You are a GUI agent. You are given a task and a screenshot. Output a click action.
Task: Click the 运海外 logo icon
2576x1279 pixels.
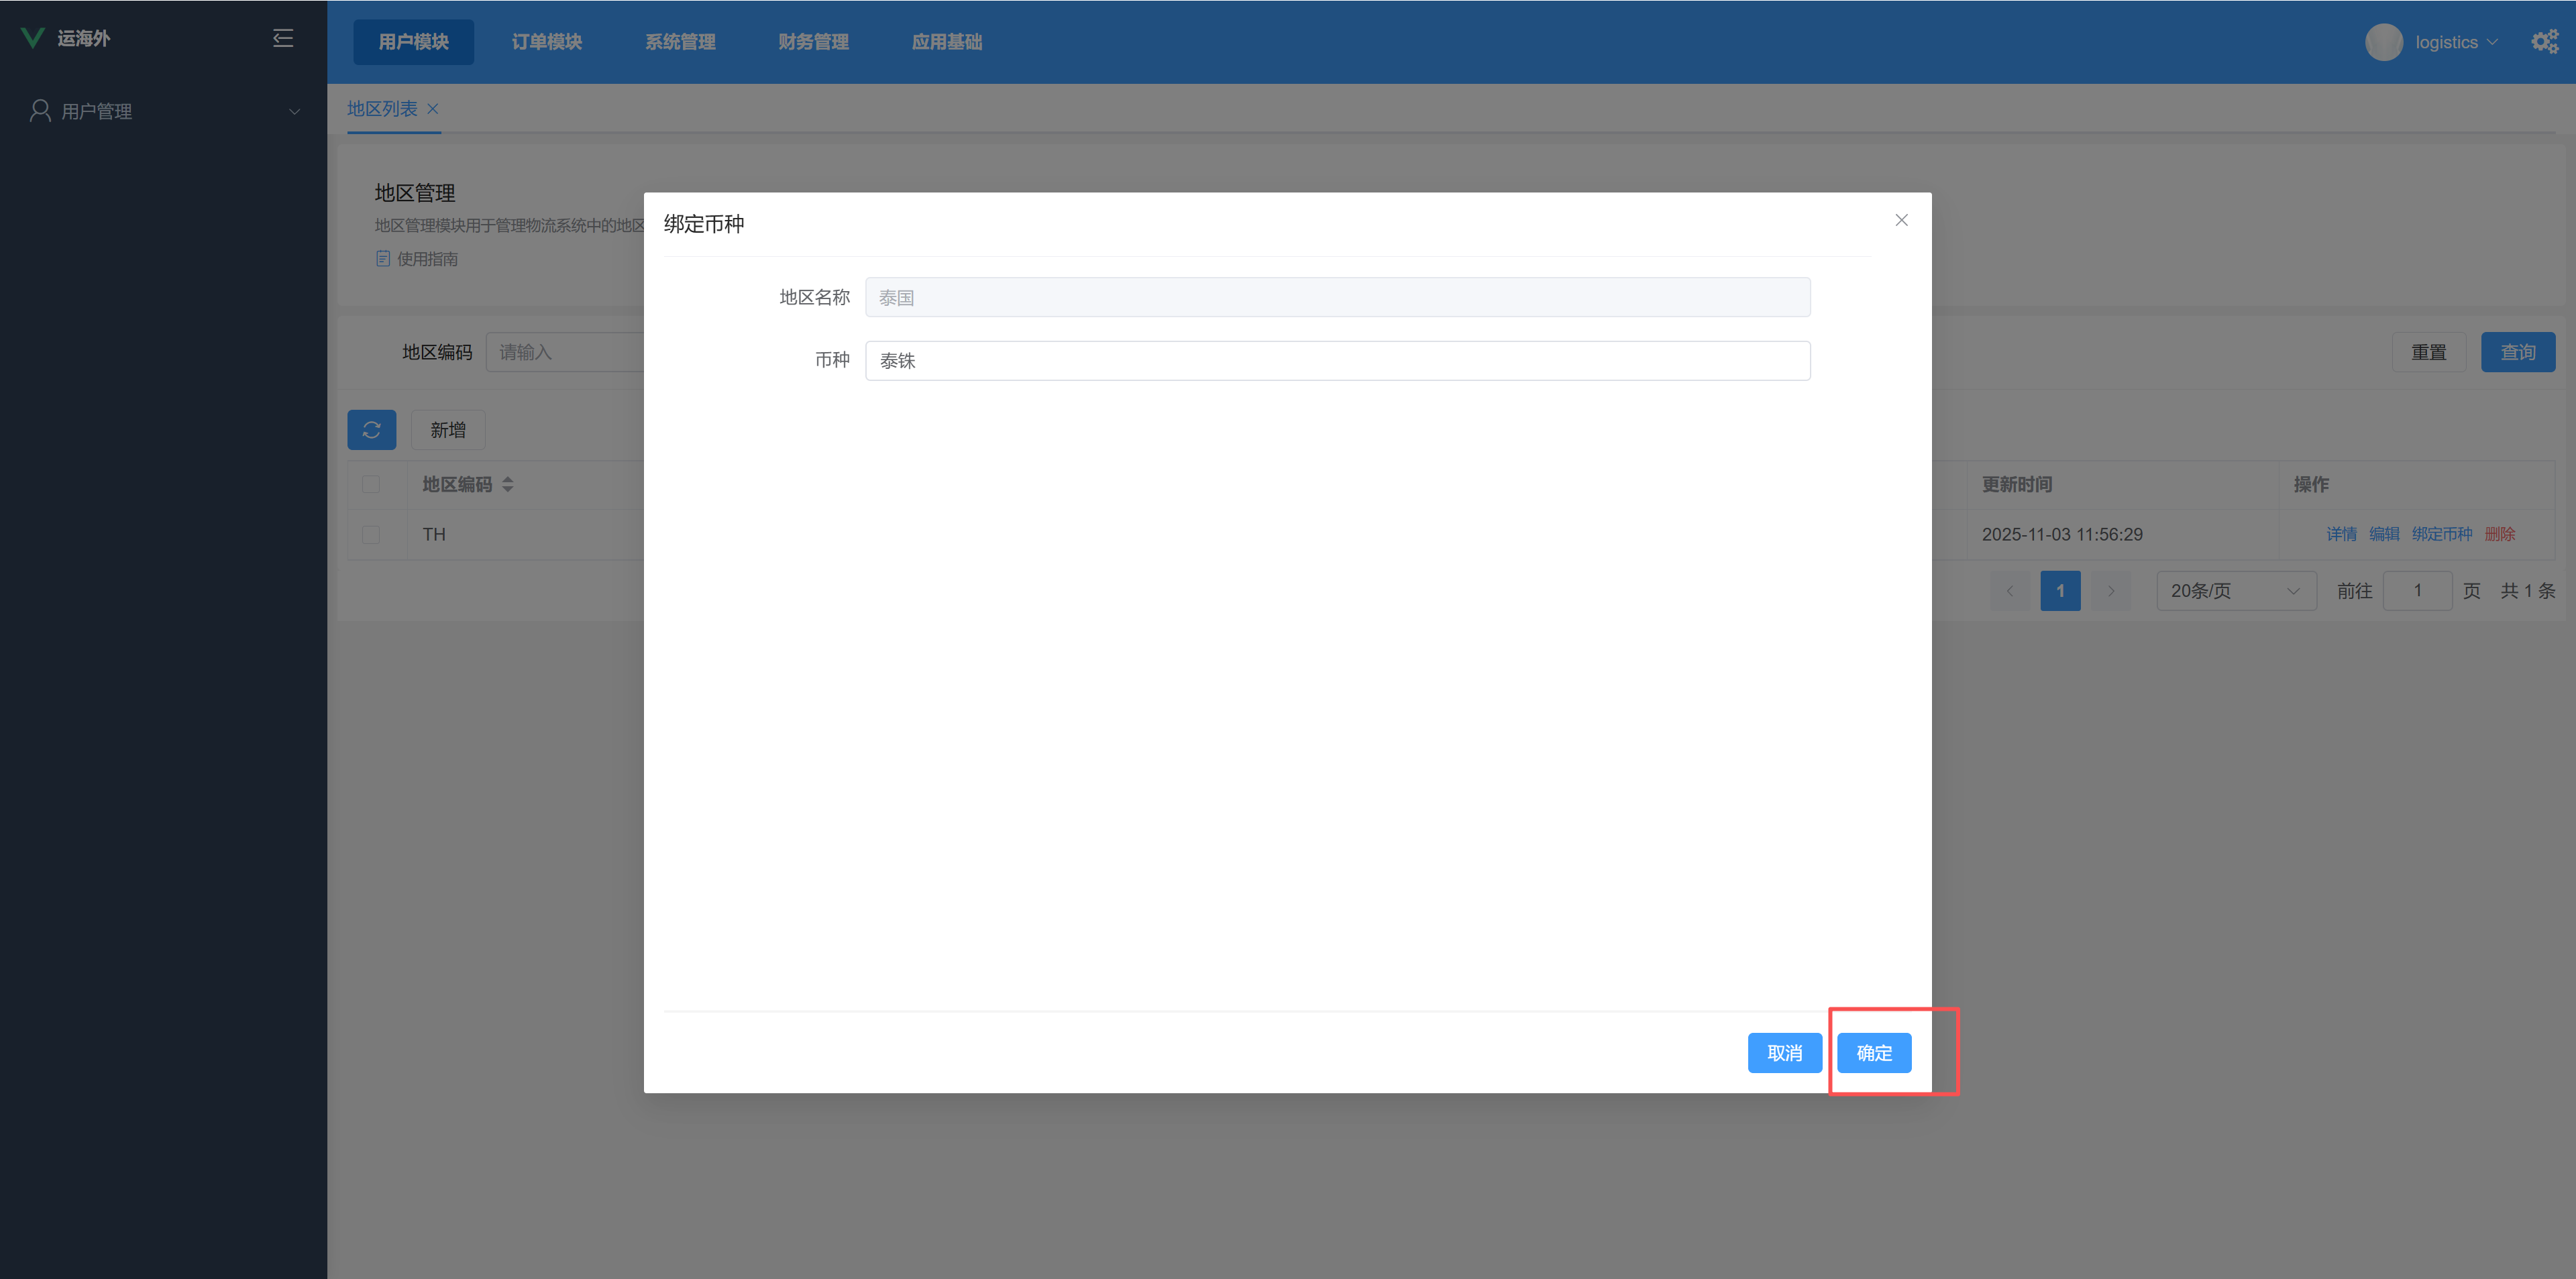(x=32, y=38)
